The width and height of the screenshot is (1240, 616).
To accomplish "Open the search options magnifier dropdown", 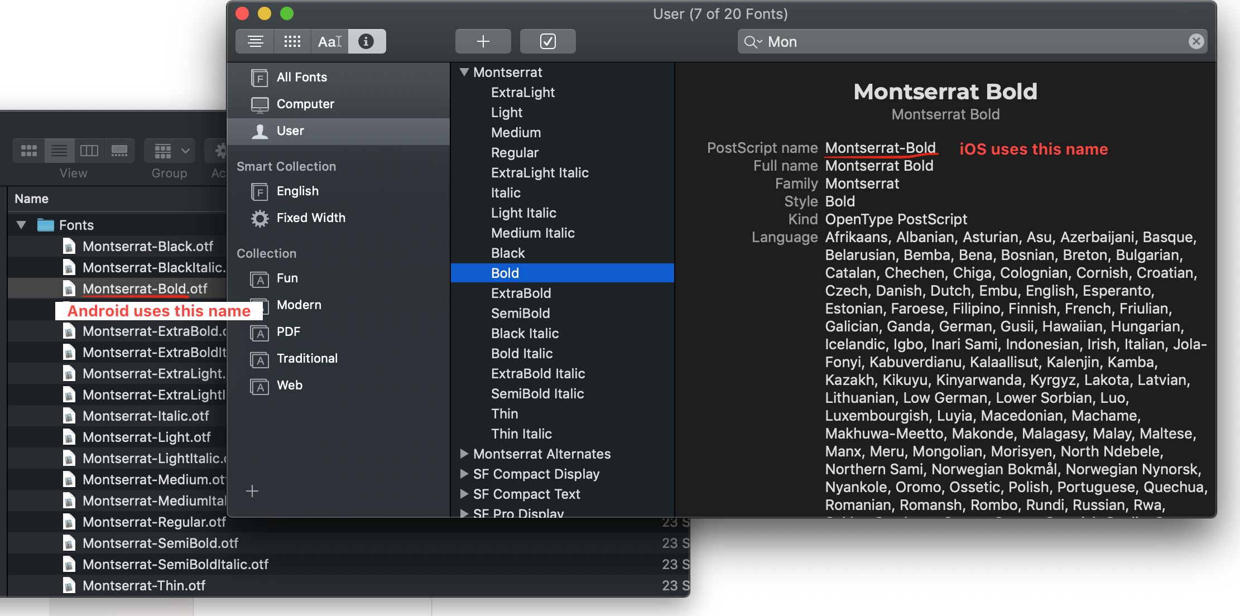I will tap(753, 42).
